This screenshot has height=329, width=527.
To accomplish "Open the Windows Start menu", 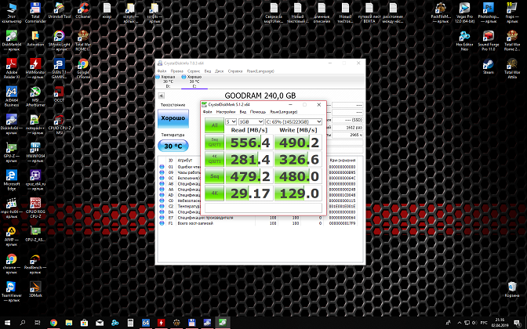I will click(x=7, y=323).
